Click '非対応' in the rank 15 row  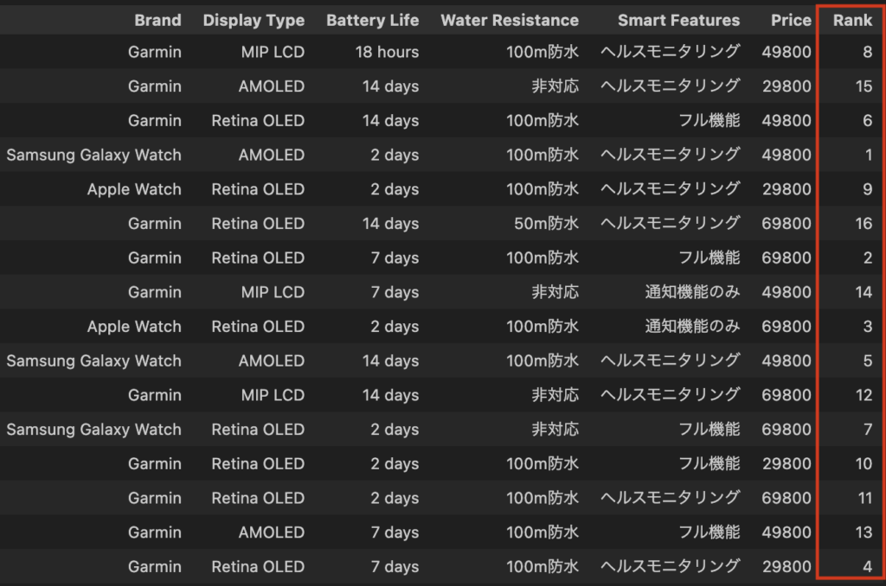coord(555,86)
